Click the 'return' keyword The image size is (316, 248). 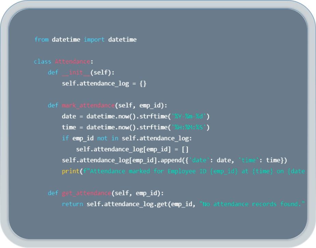tap(72, 204)
